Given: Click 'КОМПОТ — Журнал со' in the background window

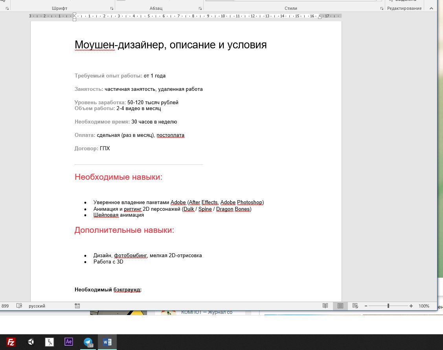Looking at the screenshot, I should (207, 312).
